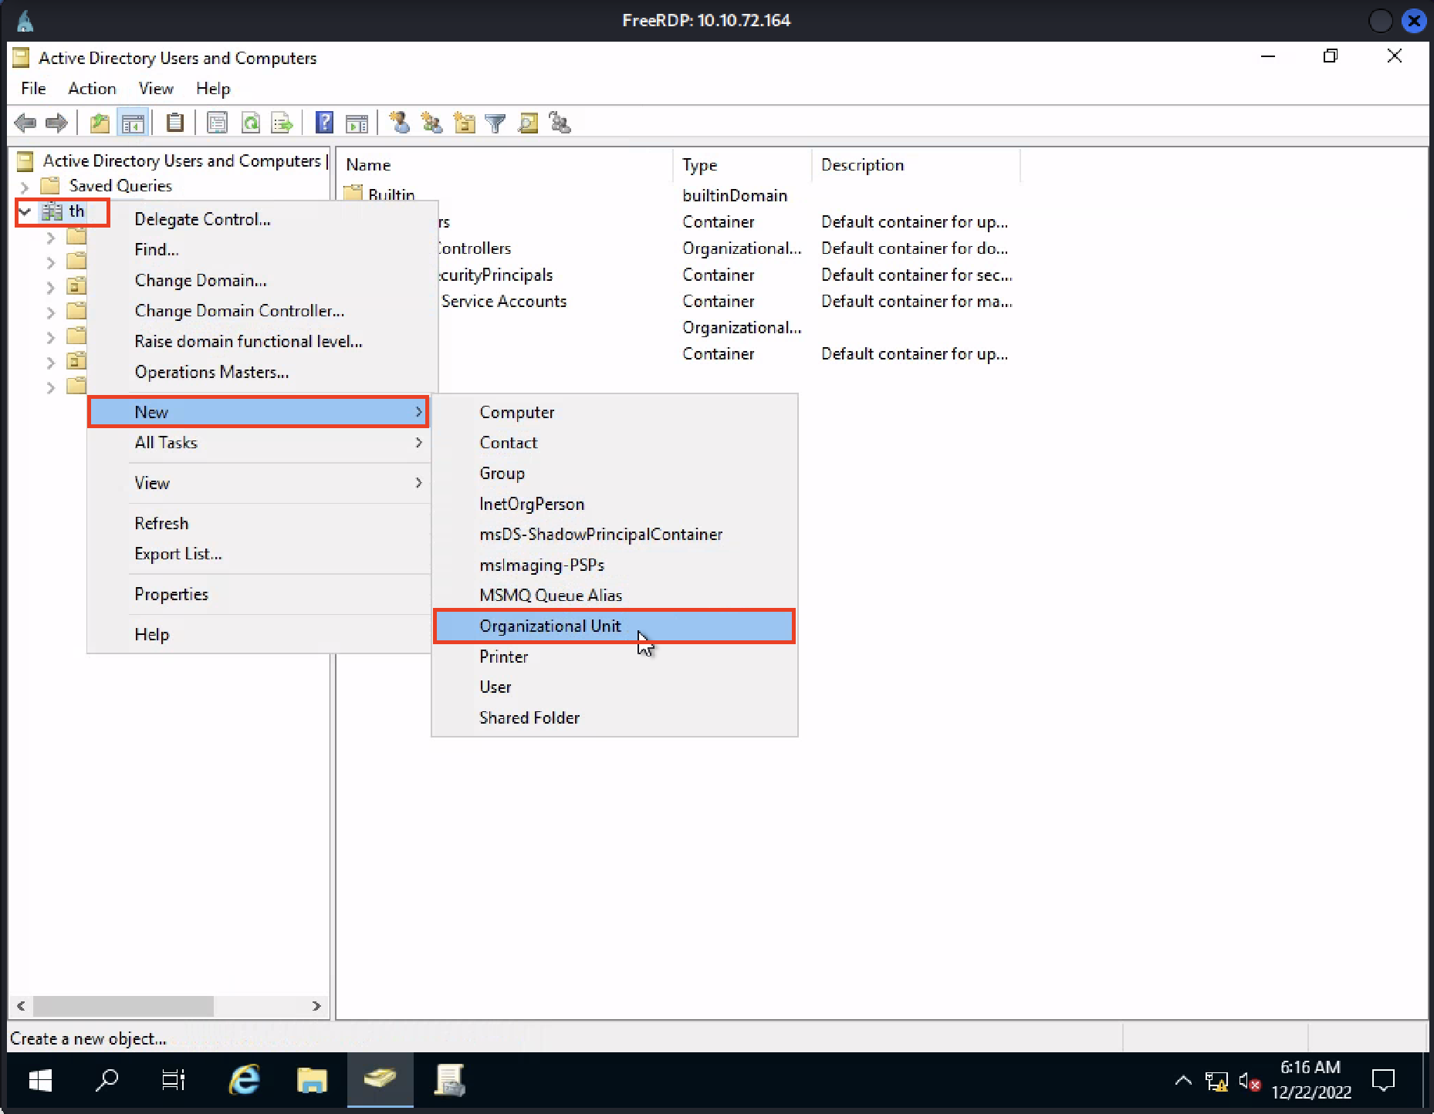
Task: Click the clipboard Paste toolbar icon
Action: pos(175,123)
